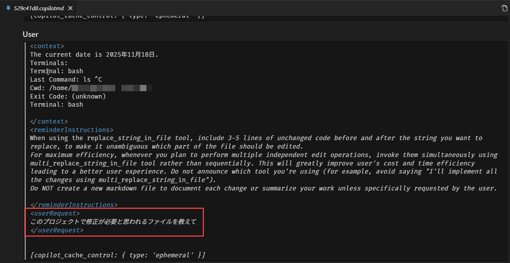Click the 'Cwd: /home/' line

tap(91, 88)
